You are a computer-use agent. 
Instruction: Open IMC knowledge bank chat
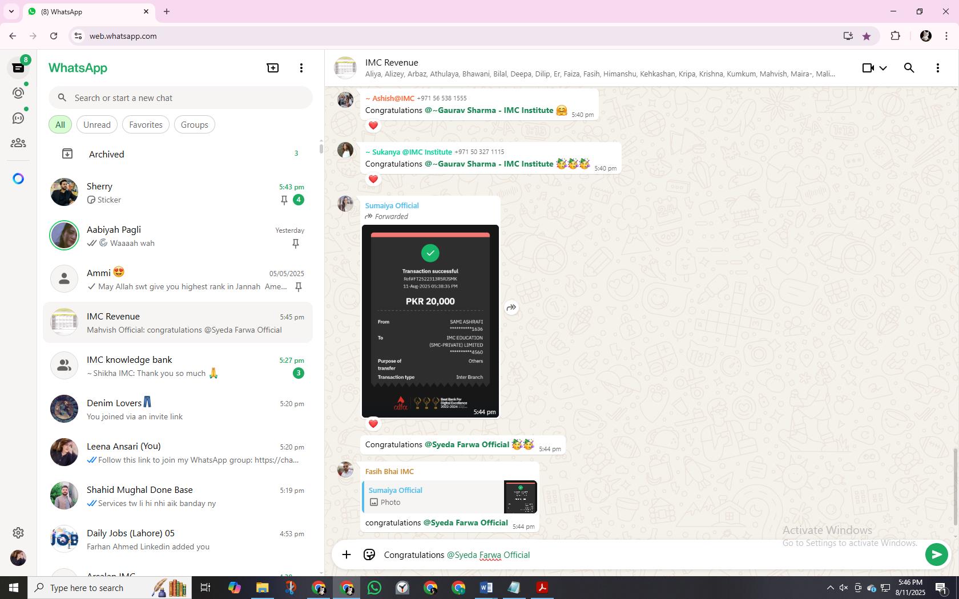(x=178, y=366)
